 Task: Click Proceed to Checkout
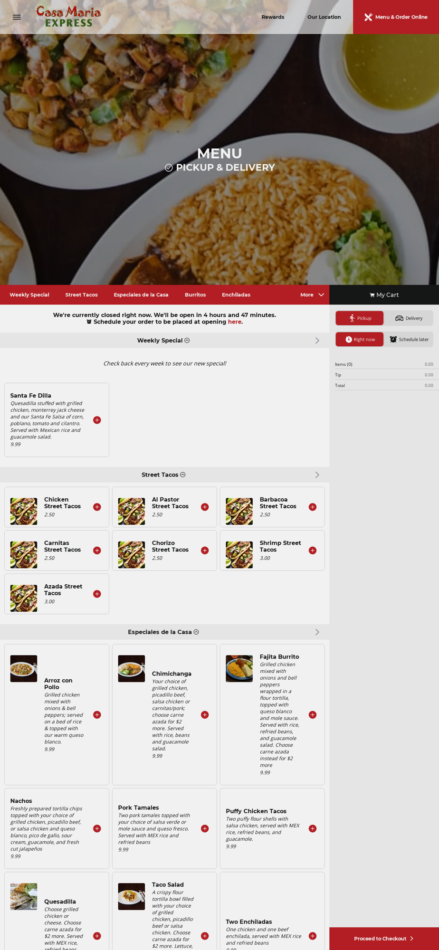click(x=384, y=939)
